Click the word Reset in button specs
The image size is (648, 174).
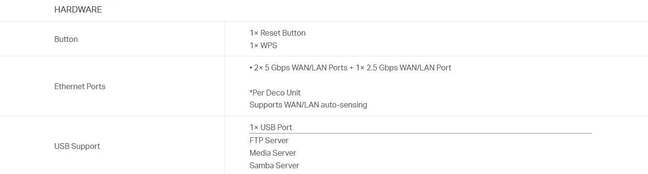tap(270, 33)
